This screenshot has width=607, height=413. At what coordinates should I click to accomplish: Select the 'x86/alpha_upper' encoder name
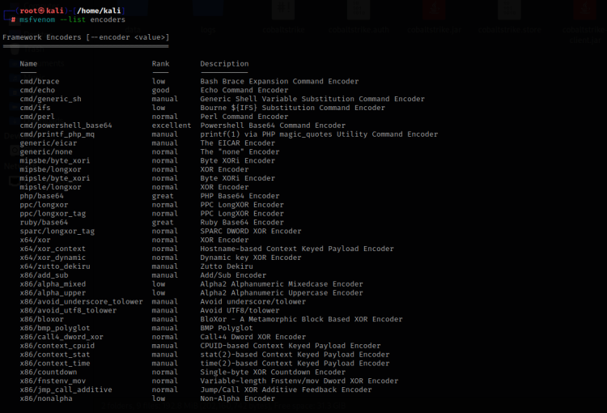[53, 293]
